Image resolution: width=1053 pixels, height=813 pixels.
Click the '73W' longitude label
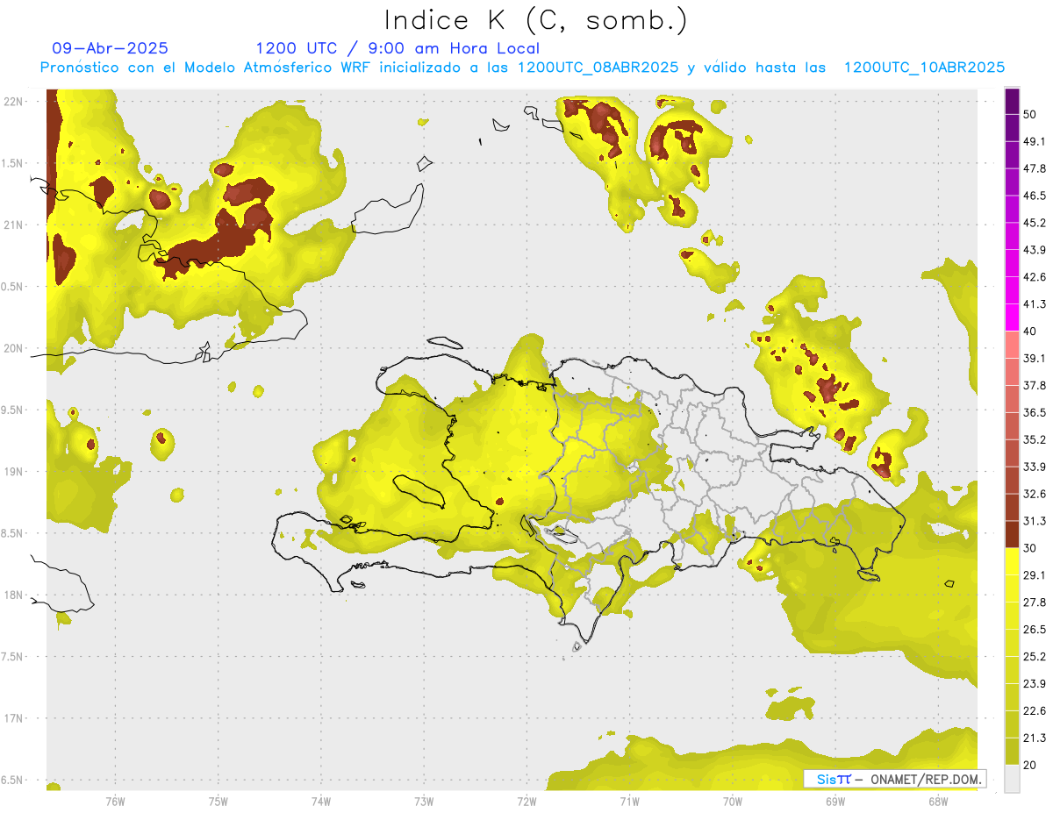click(424, 800)
